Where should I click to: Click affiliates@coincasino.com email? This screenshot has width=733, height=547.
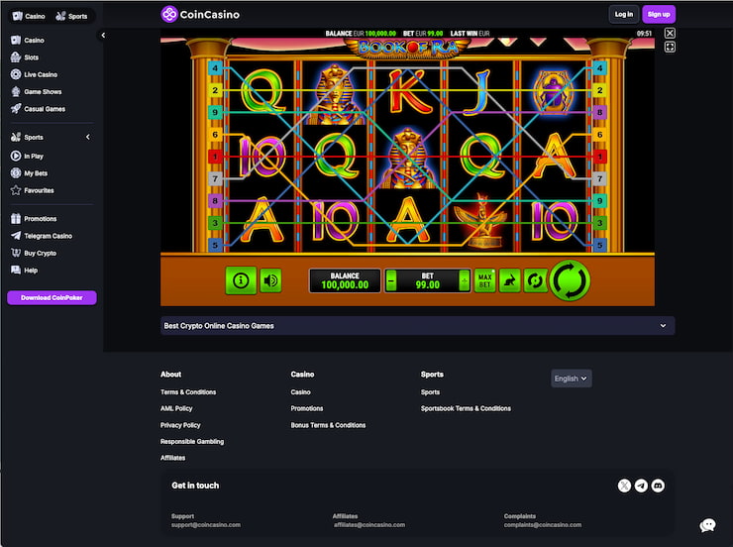coord(369,524)
